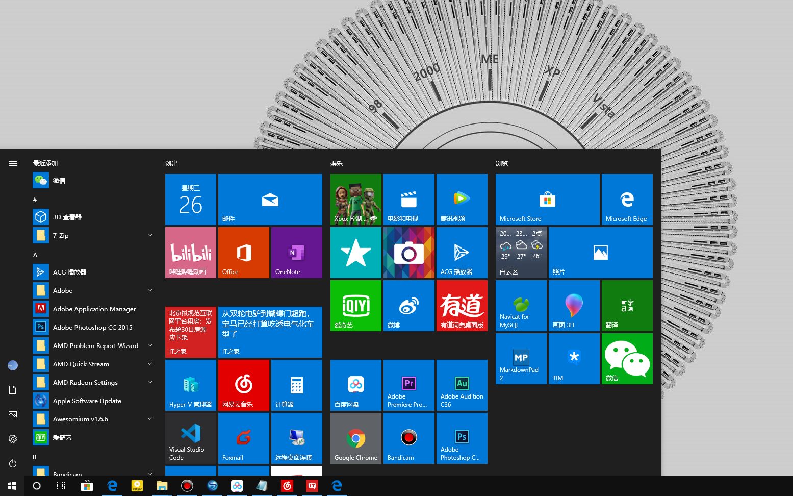This screenshot has width=793, height=496.
Task: Open the Movies & TV (电影和电视) tile
Action: (x=409, y=200)
